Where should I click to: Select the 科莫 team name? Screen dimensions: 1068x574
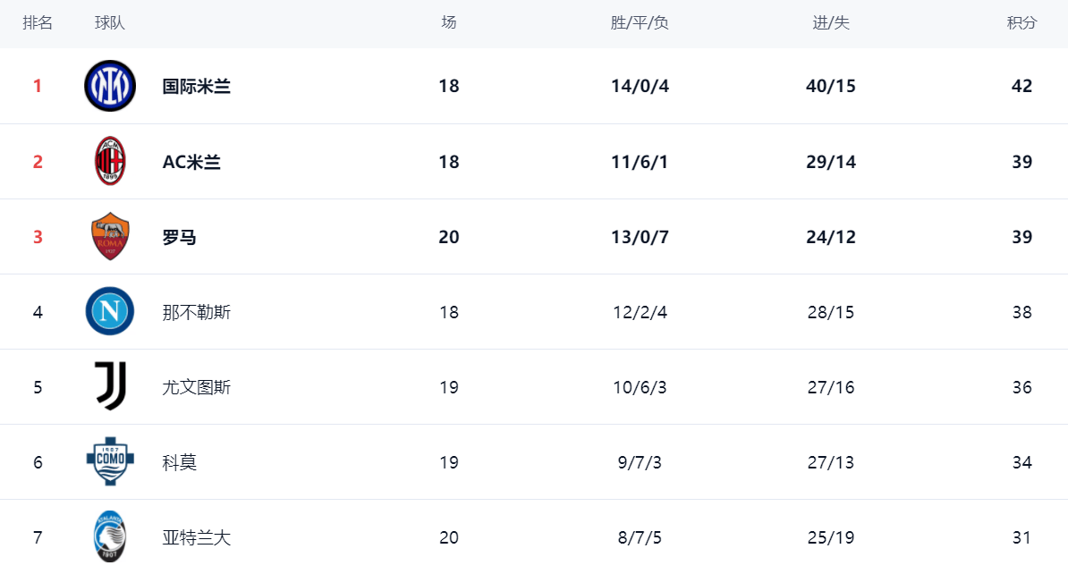click(x=180, y=462)
